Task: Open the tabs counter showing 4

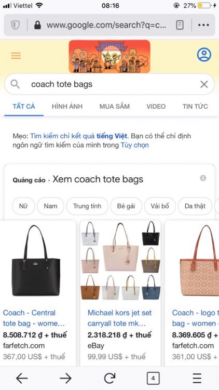Action: (153, 379)
